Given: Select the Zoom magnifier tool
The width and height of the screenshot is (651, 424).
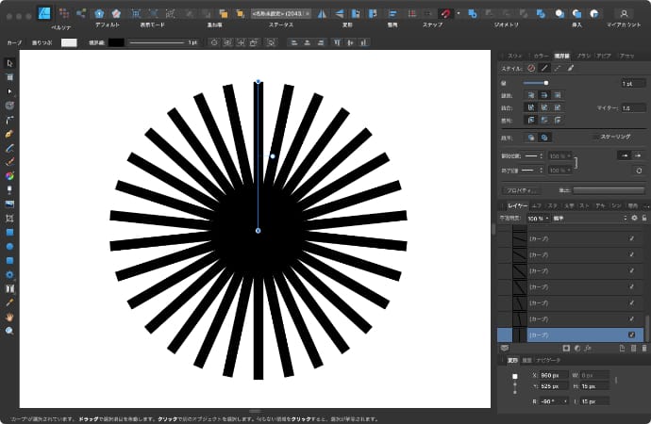Looking at the screenshot, I should 9,331.
